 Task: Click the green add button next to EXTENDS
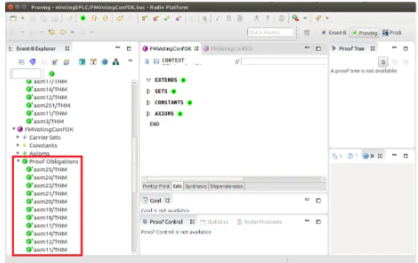[183, 80]
